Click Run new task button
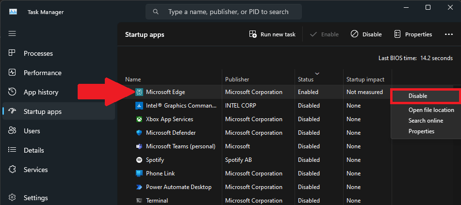This screenshot has width=461, height=205. tap(272, 34)
